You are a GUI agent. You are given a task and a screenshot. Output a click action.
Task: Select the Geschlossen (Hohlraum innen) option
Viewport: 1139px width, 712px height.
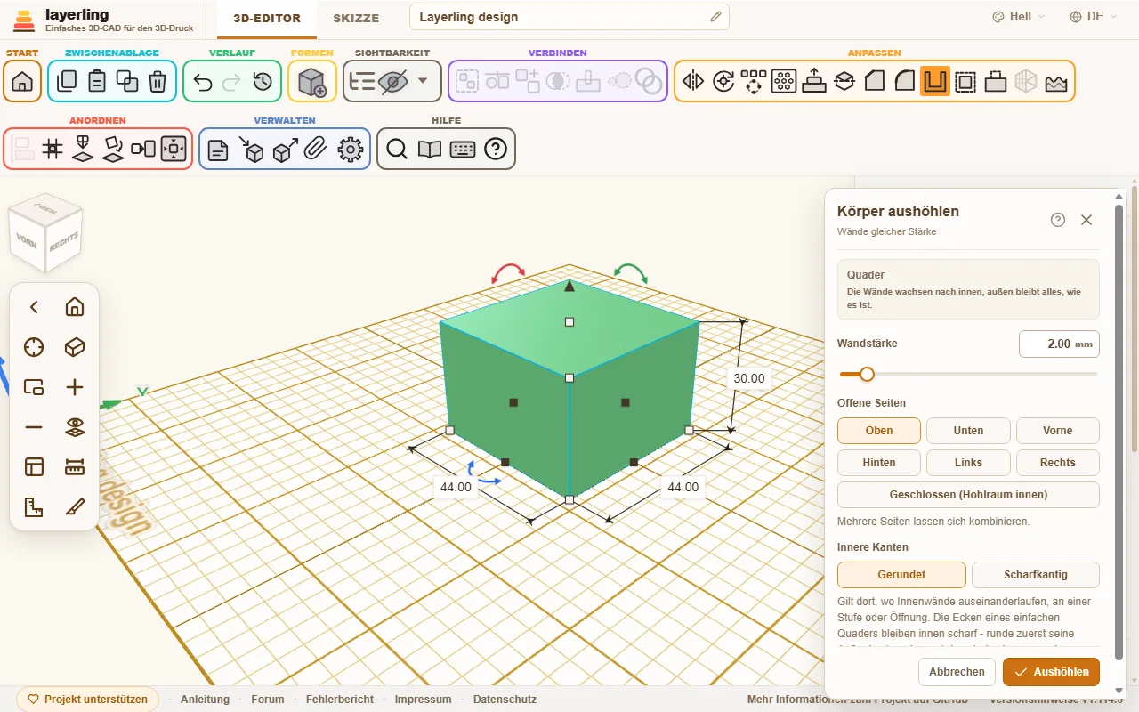pos(968,495)
